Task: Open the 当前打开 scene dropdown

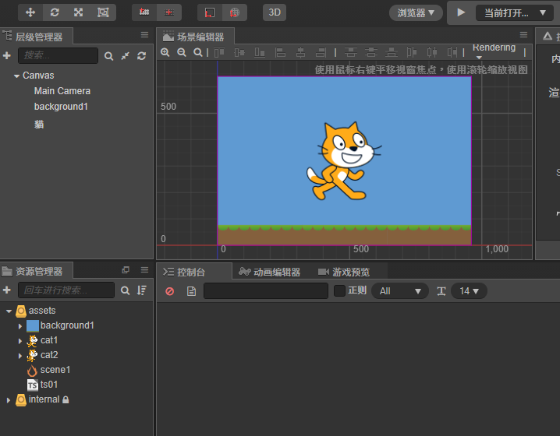Action: click(515, 13)
